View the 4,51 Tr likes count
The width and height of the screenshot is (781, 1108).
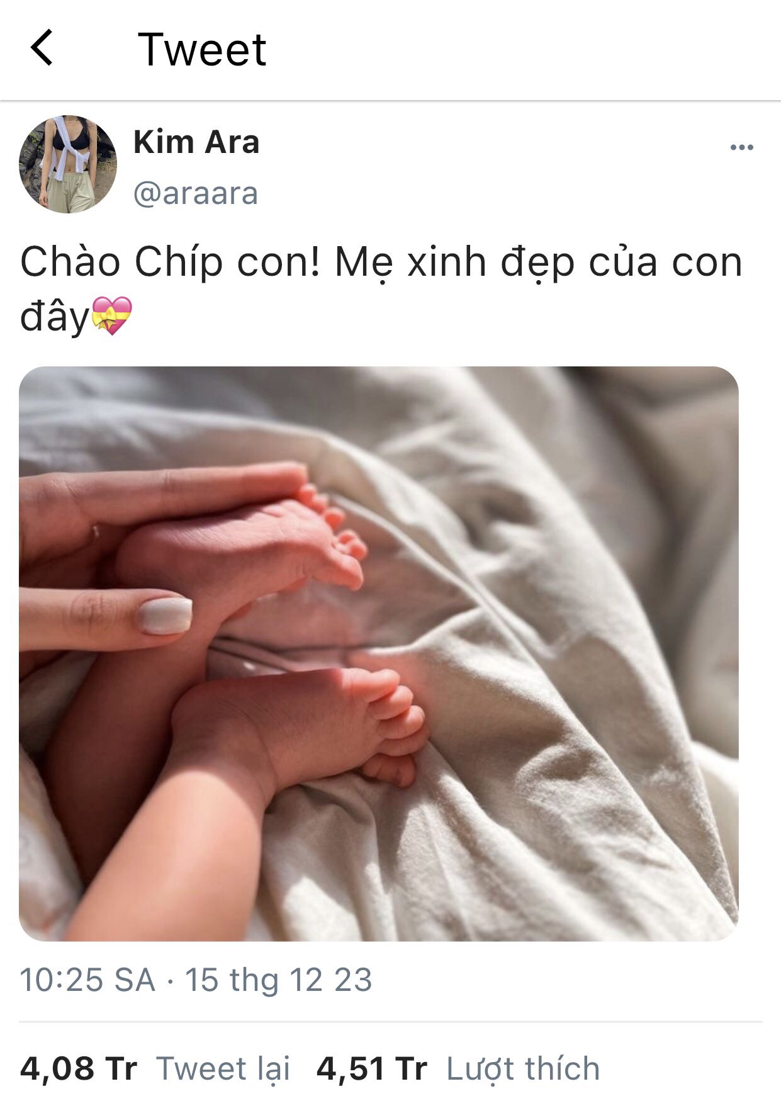click(372, 1069)
